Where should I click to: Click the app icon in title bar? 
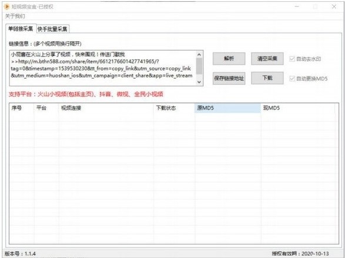click(7, 7)
